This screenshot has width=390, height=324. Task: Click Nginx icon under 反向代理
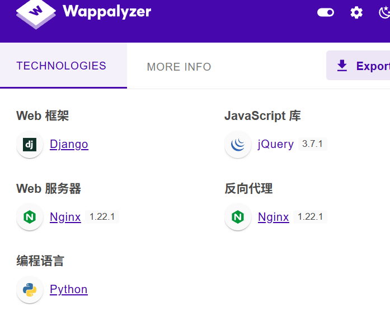coord(238,217)
